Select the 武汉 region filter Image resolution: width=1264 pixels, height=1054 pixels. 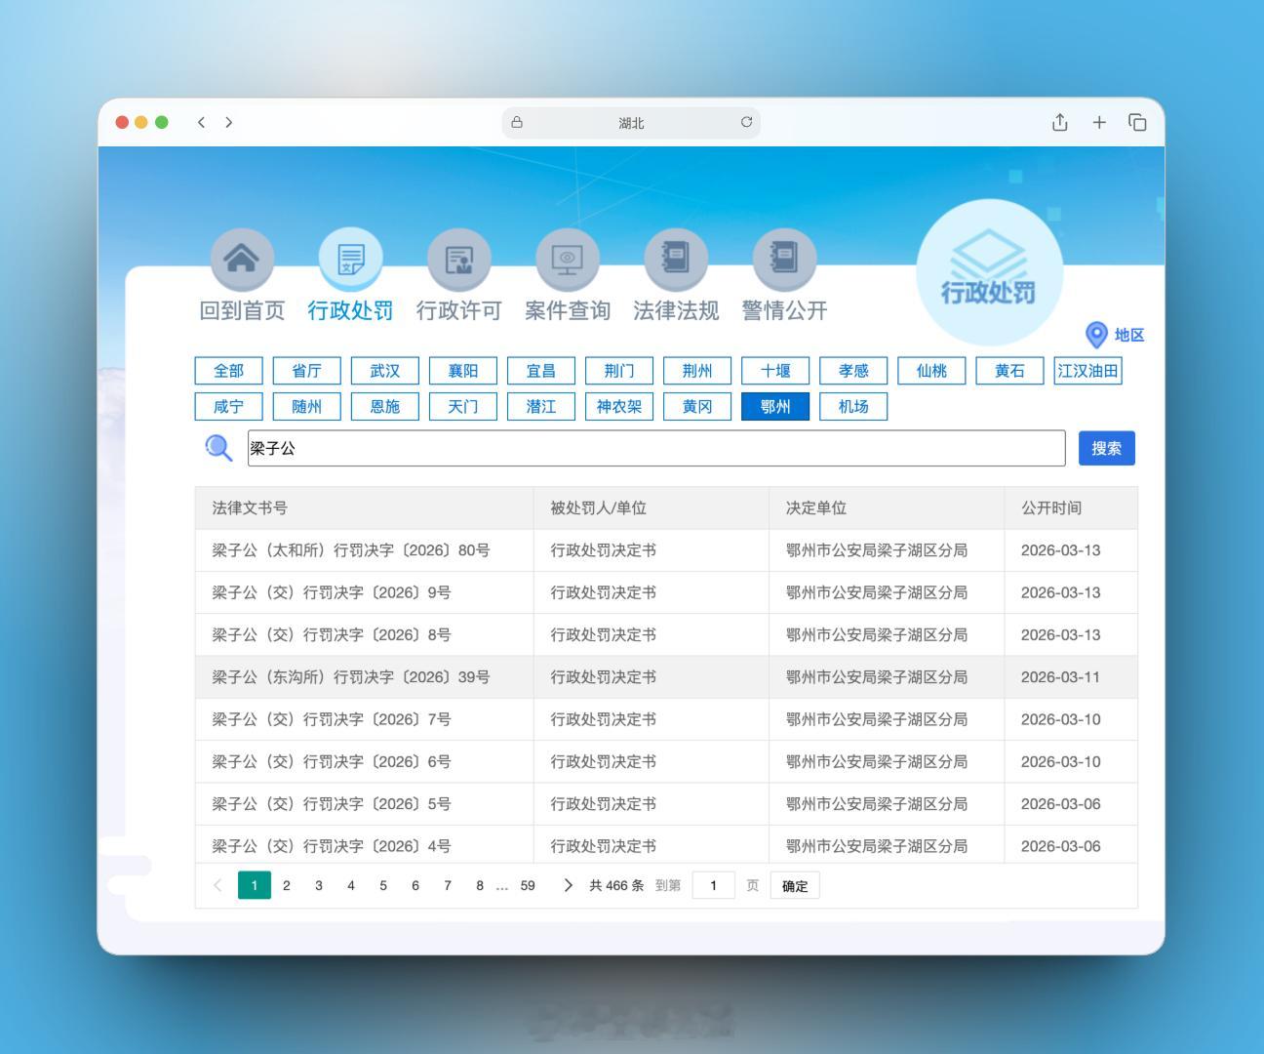point(384,371)
